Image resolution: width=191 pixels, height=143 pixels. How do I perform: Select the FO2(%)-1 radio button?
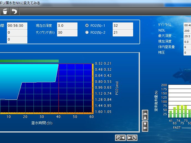[x=87, y=25]
